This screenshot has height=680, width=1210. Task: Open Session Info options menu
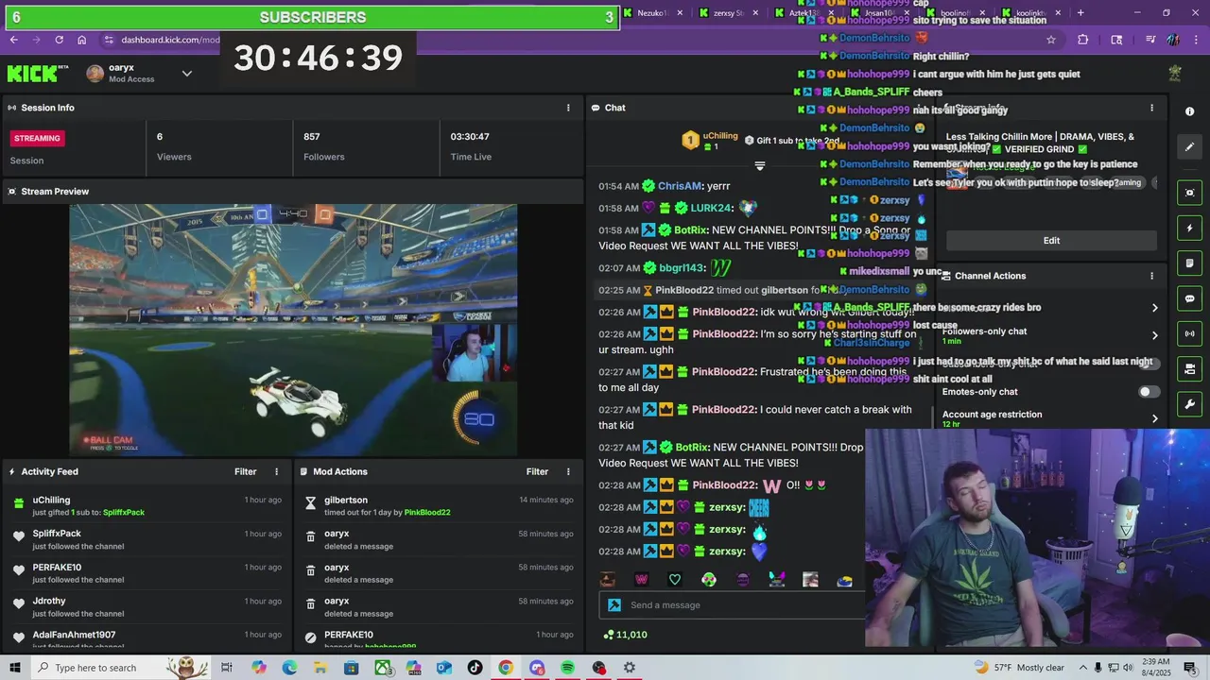pyautogui.click(x=568, y=108)
